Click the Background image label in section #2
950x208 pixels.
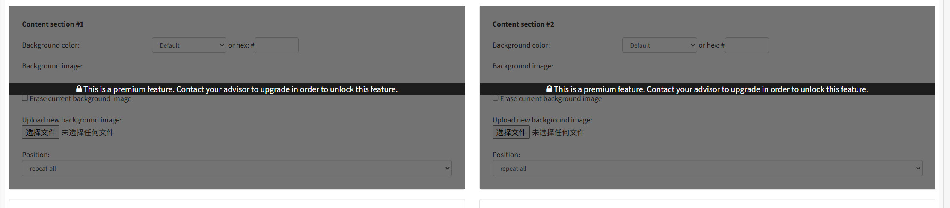coord(522,66)
